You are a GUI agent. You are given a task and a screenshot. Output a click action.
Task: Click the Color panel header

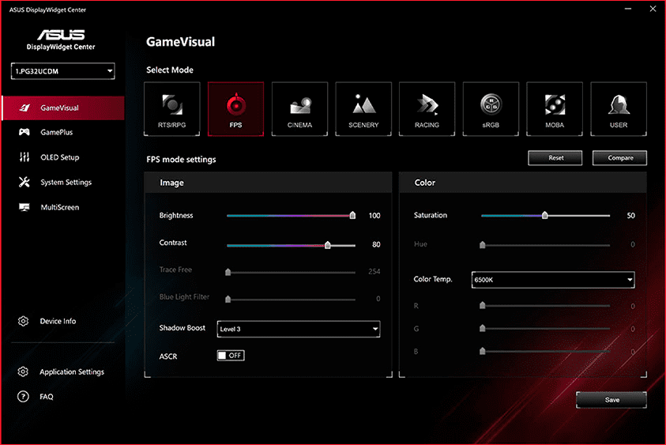tap(523, 183)
